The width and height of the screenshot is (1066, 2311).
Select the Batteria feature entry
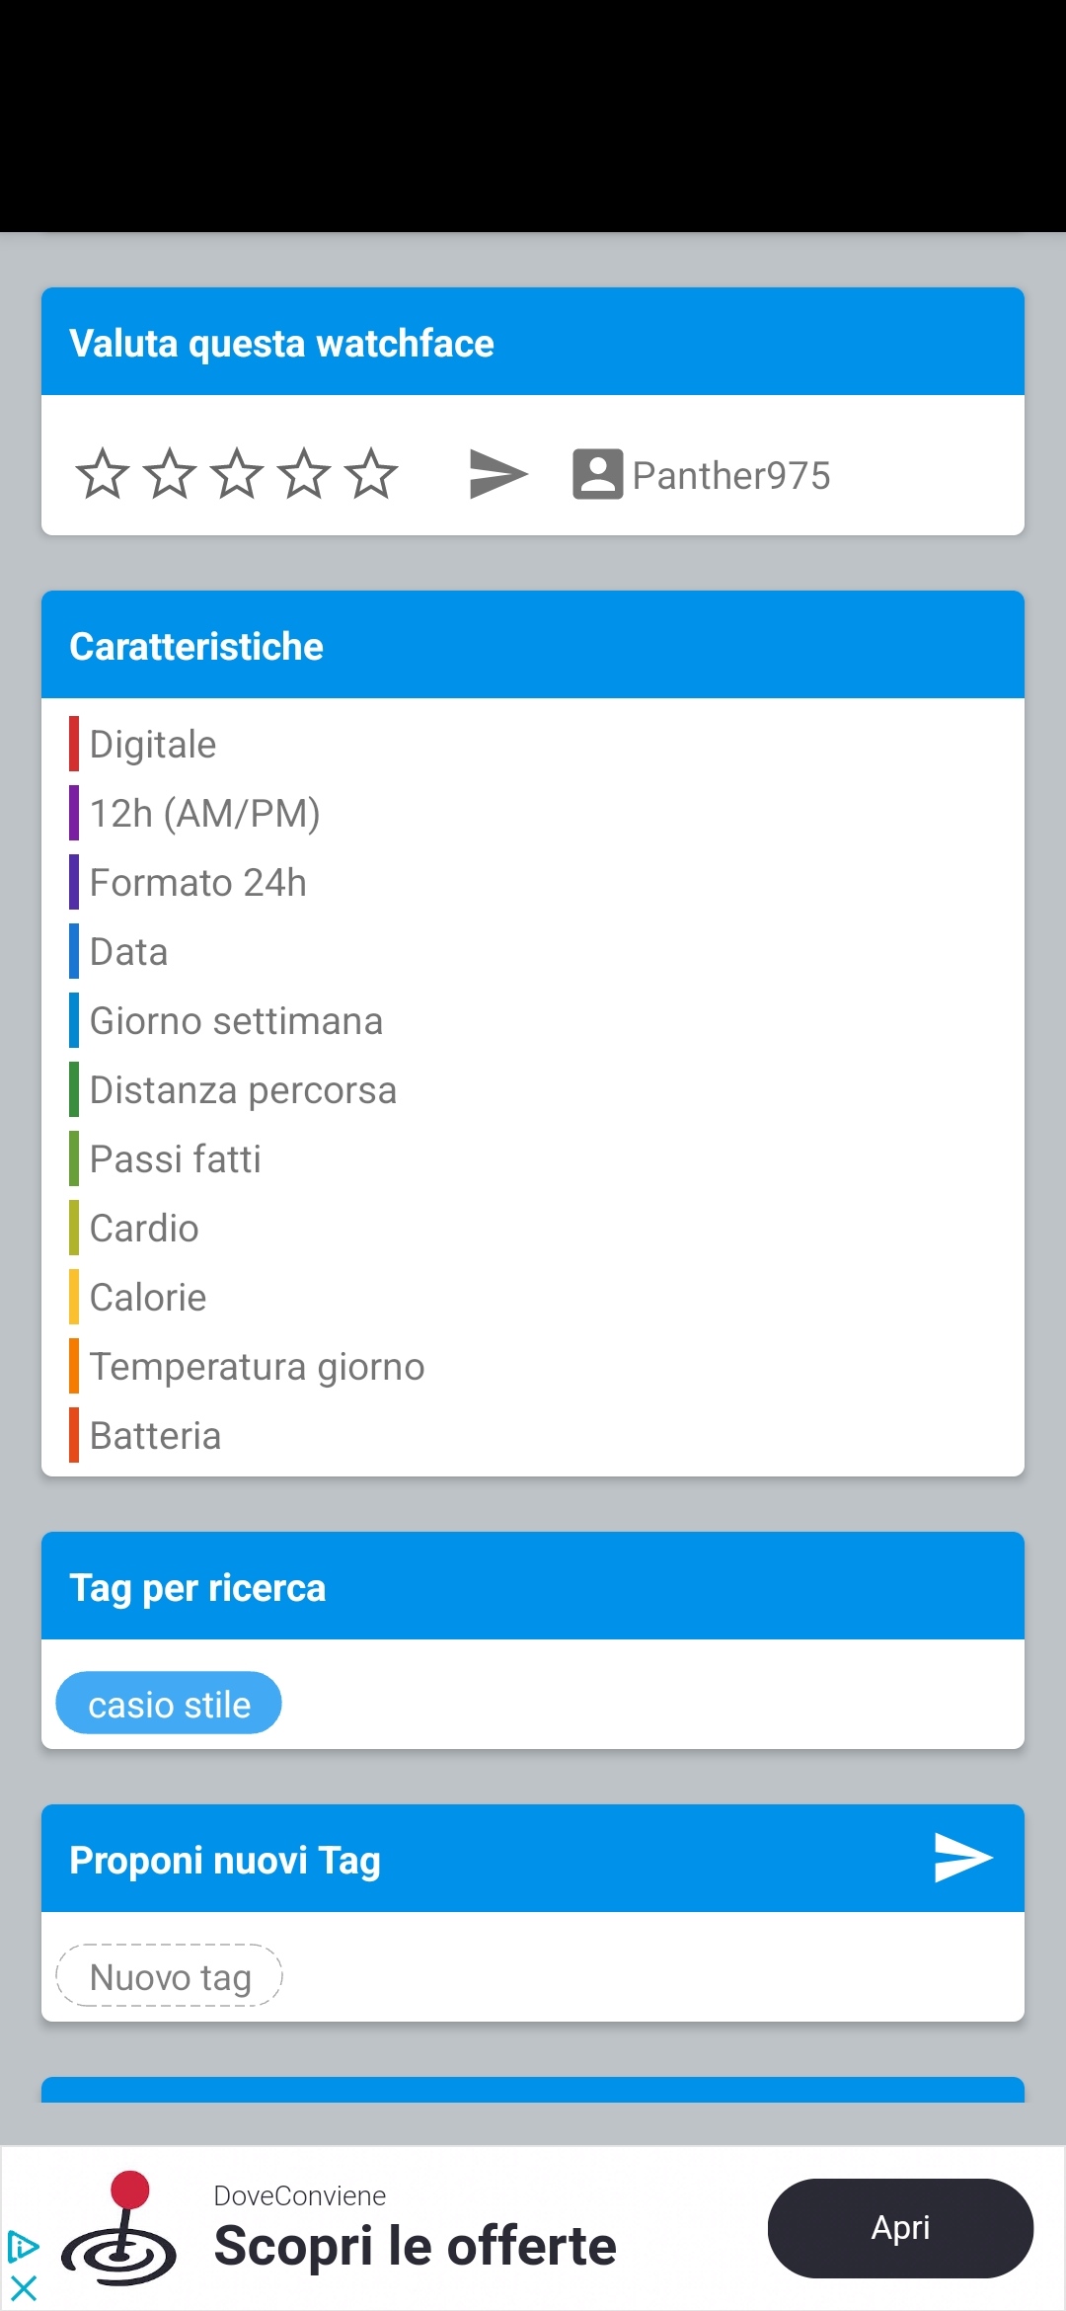pyautogui.click(x=155, y=1436)
